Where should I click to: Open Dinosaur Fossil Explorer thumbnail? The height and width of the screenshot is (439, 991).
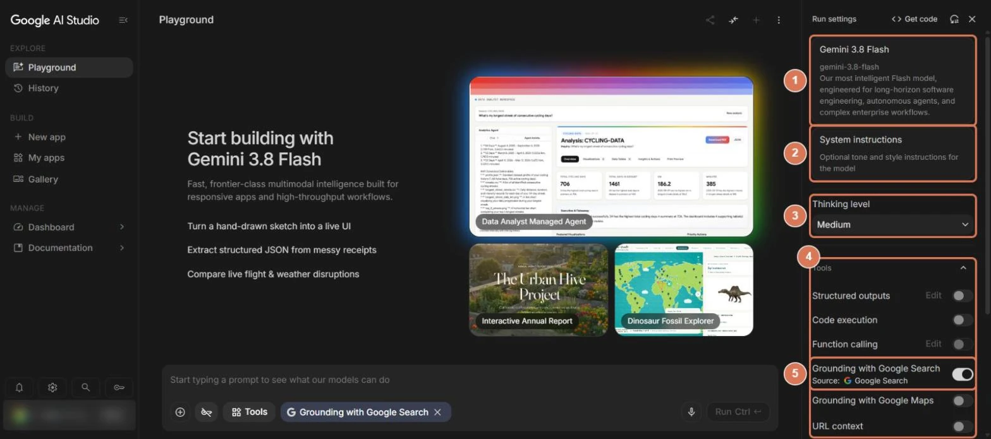click(684, 290)
